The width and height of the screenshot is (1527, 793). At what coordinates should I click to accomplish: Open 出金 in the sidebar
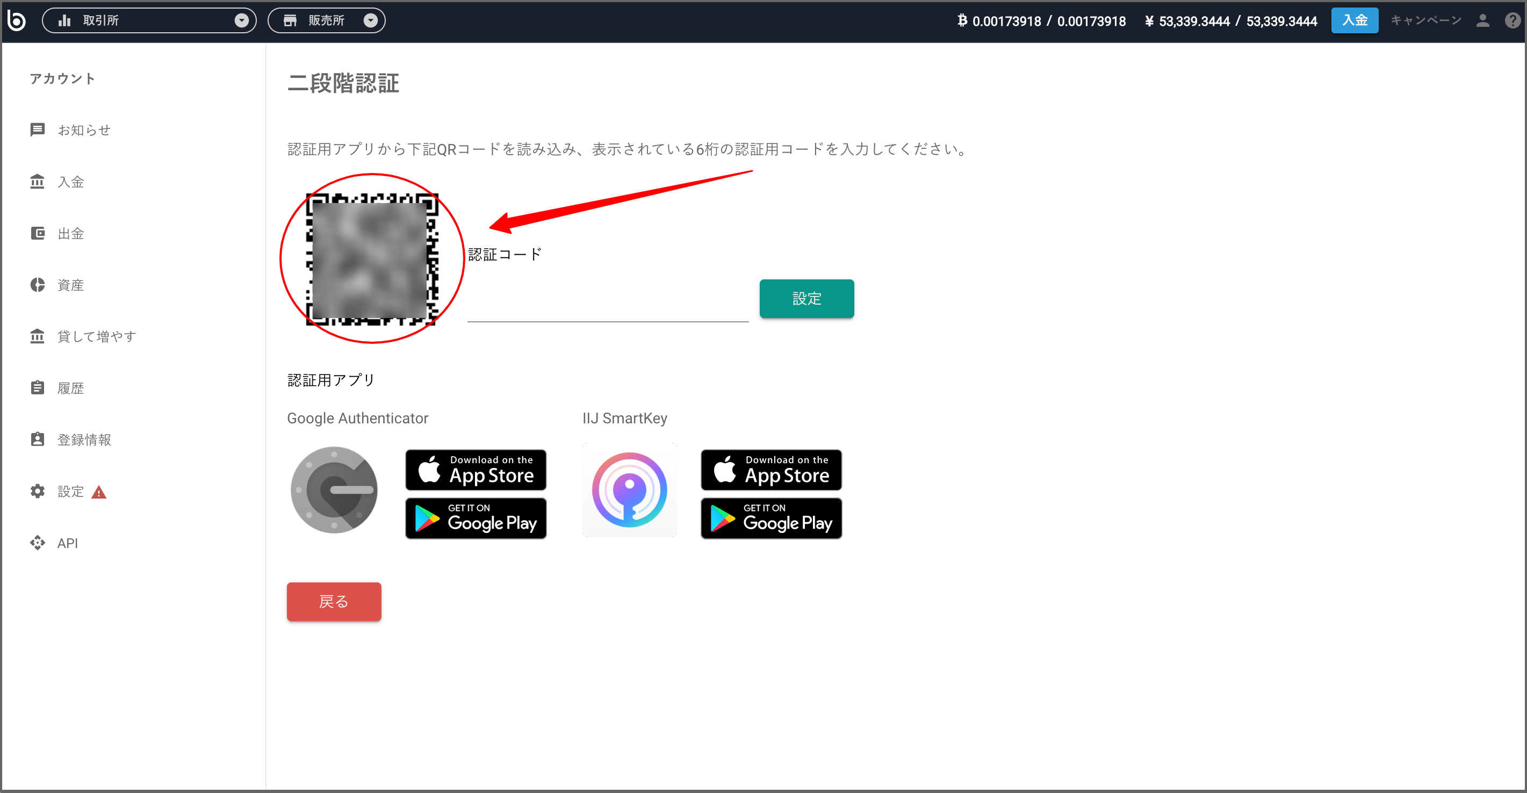tap(70, 233)
